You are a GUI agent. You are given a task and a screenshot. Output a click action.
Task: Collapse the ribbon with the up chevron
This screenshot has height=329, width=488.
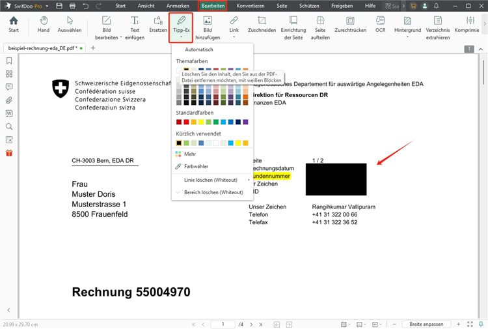pyautogui.click(x=481, y=50)
